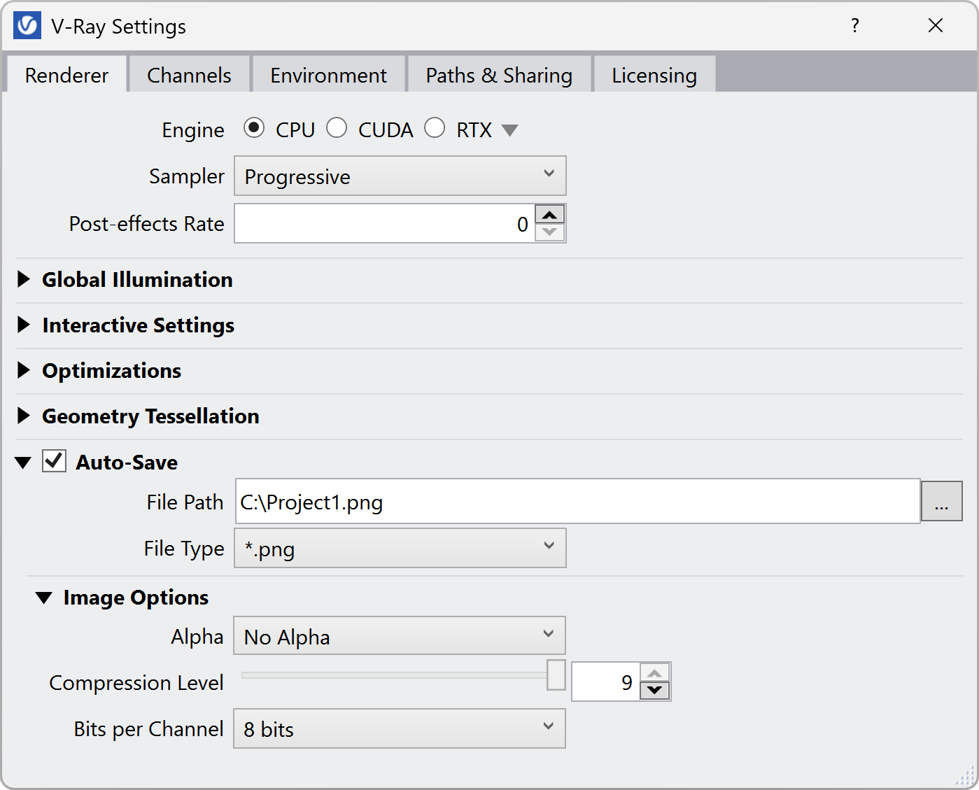979x790 pixels.
Task: Click the Bits per Channel label
Action: pos(148,729)
